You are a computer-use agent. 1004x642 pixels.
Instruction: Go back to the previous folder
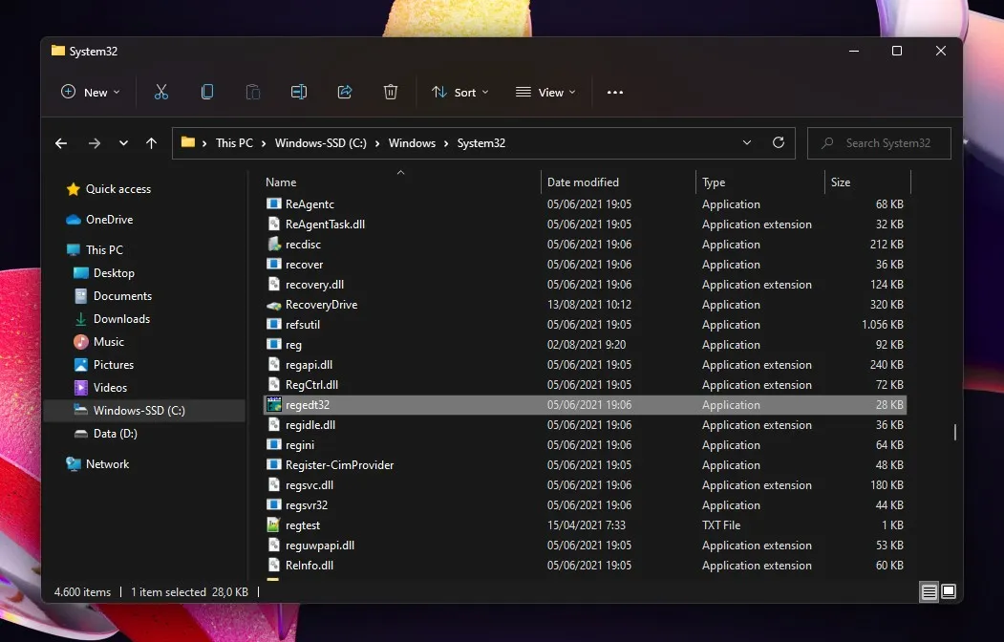60,142
